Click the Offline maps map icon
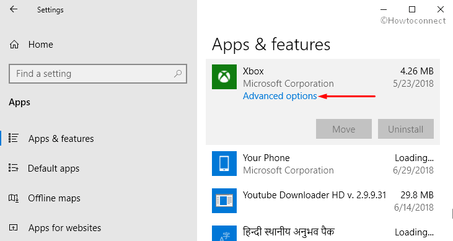This screenshot has height=241, width=453. [x=14, y=198]
